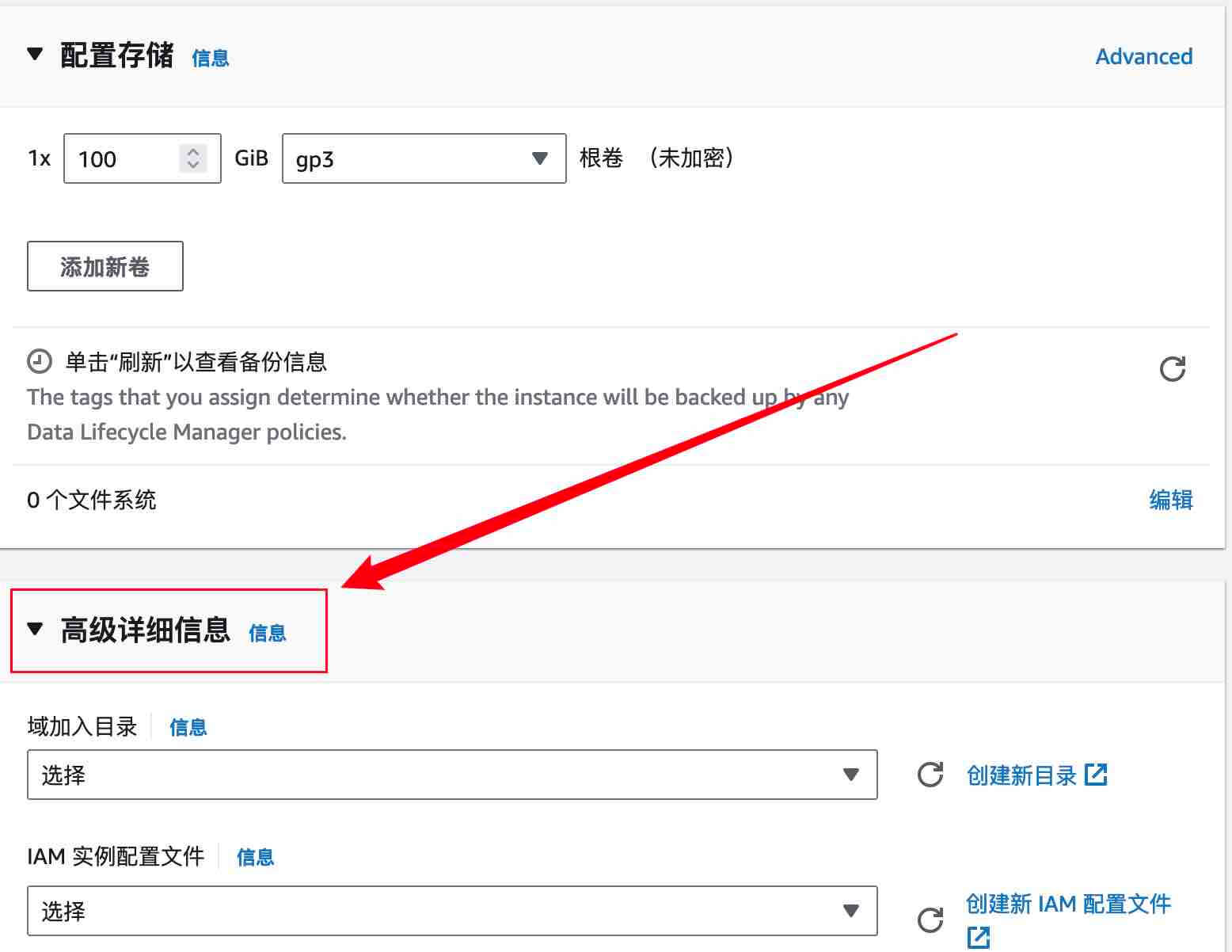Screen dimensions: 1232x952
Task: Open 信息 link next to 高级详细信息
Action: point(268,633)
